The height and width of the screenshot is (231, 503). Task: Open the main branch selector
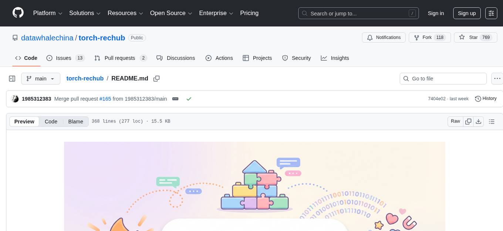coord(41,78)
